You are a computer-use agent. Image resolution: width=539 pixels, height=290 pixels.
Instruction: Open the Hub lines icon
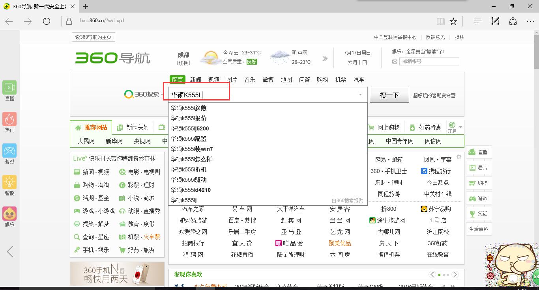(478, 21)
